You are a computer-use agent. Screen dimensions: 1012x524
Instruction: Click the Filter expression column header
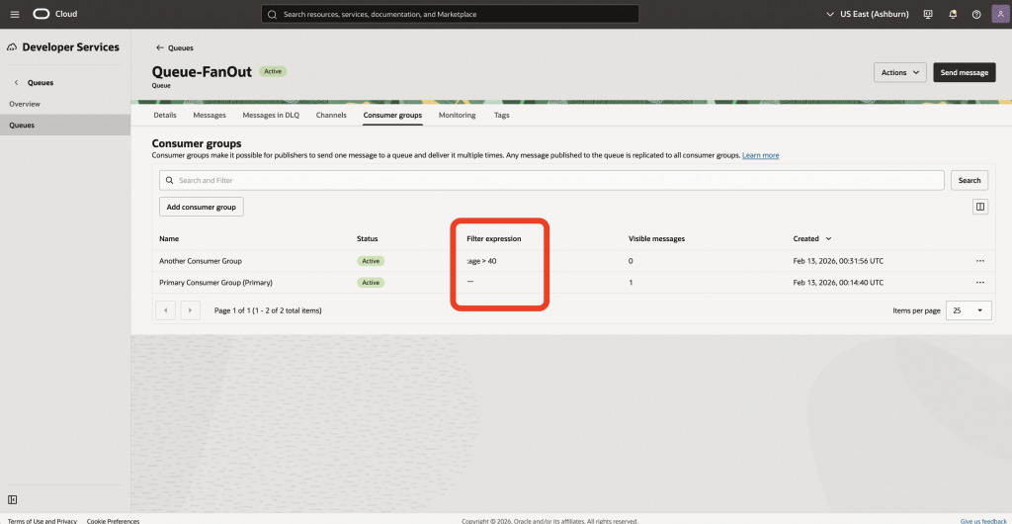494,239
